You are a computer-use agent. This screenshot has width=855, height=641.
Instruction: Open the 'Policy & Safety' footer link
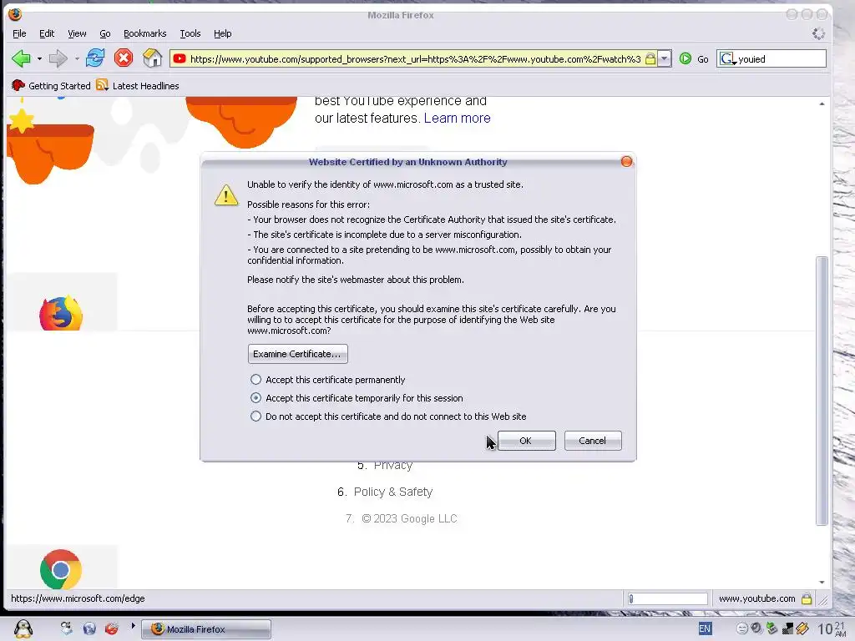393,492
